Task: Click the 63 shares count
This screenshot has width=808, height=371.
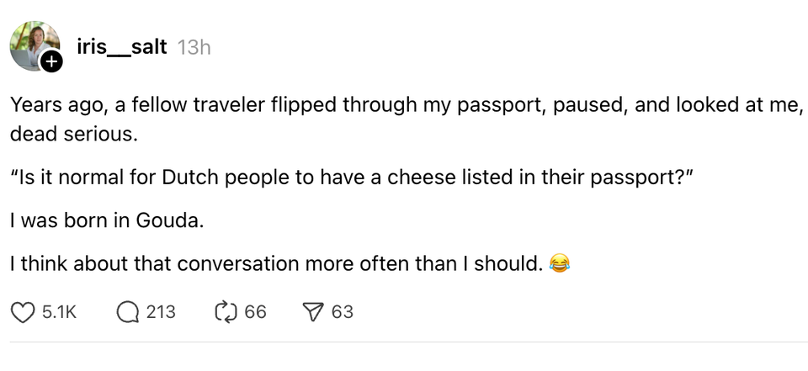Action: point(343,312)
